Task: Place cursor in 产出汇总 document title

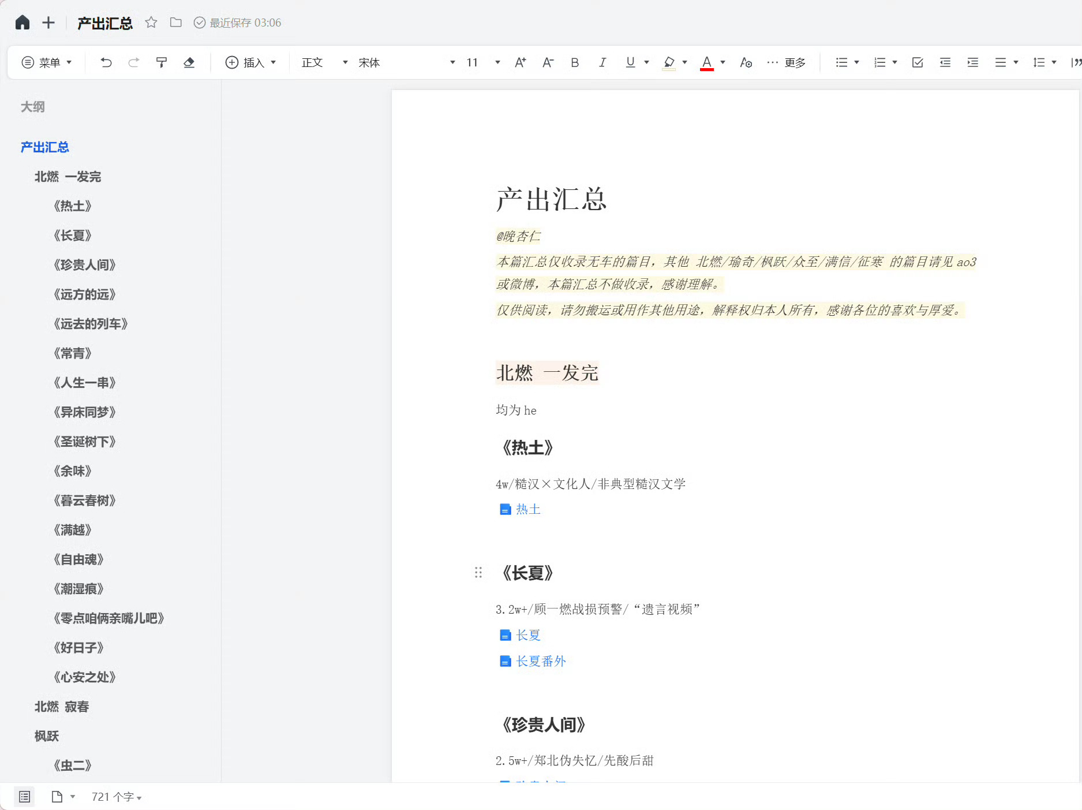Action: point(551,199)
